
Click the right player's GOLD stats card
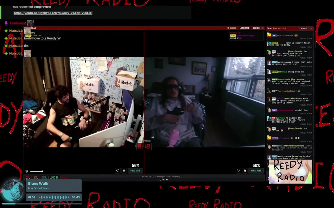[247, 36]
